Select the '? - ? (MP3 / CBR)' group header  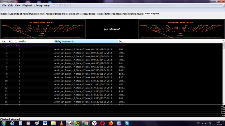(62, 45)
